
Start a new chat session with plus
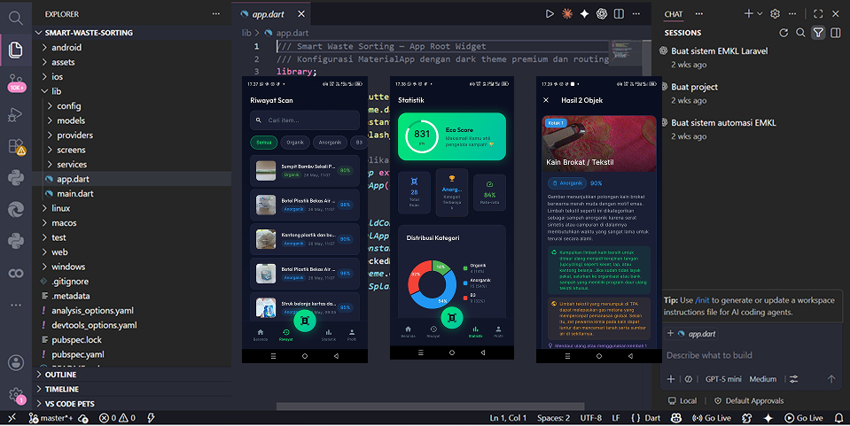tap(748, 14)
